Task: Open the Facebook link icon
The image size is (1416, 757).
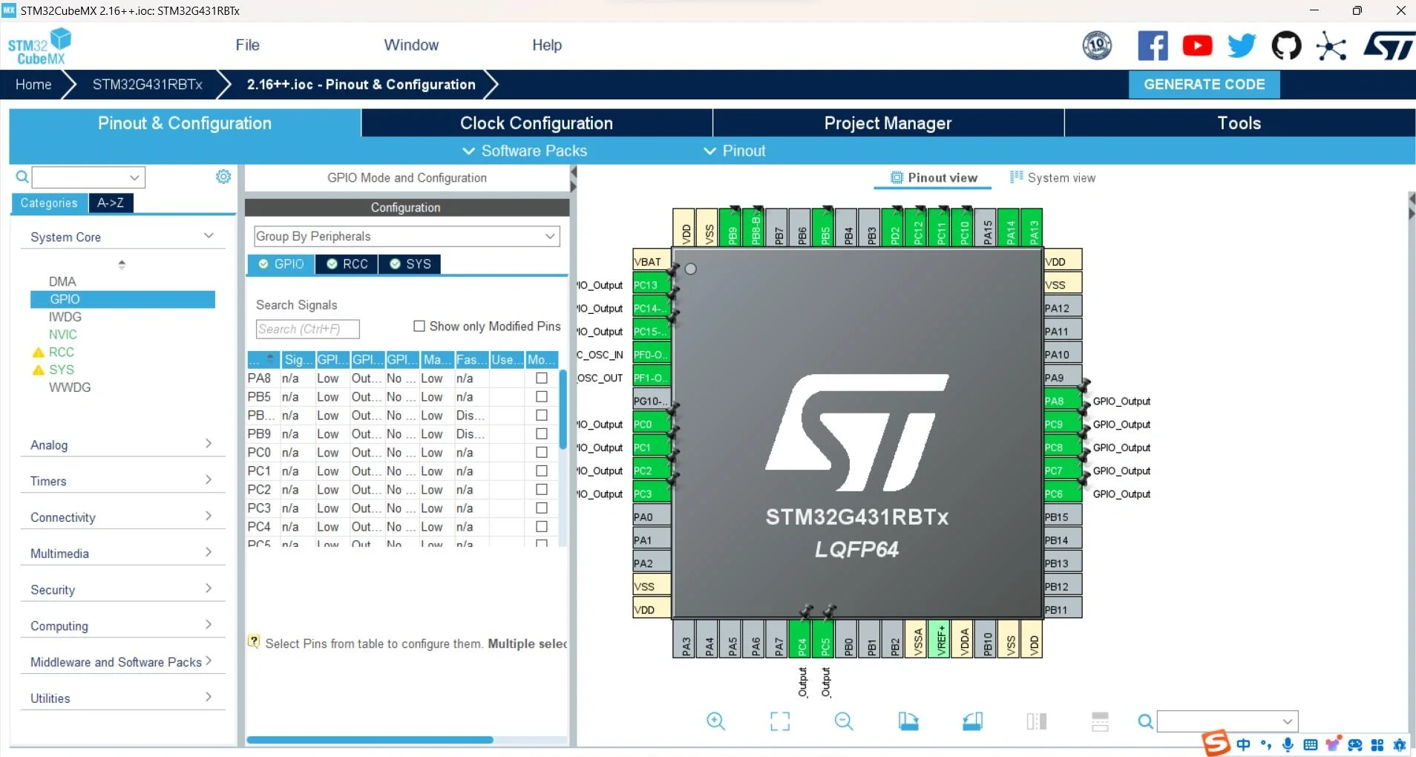Action: coord(1153,46)
